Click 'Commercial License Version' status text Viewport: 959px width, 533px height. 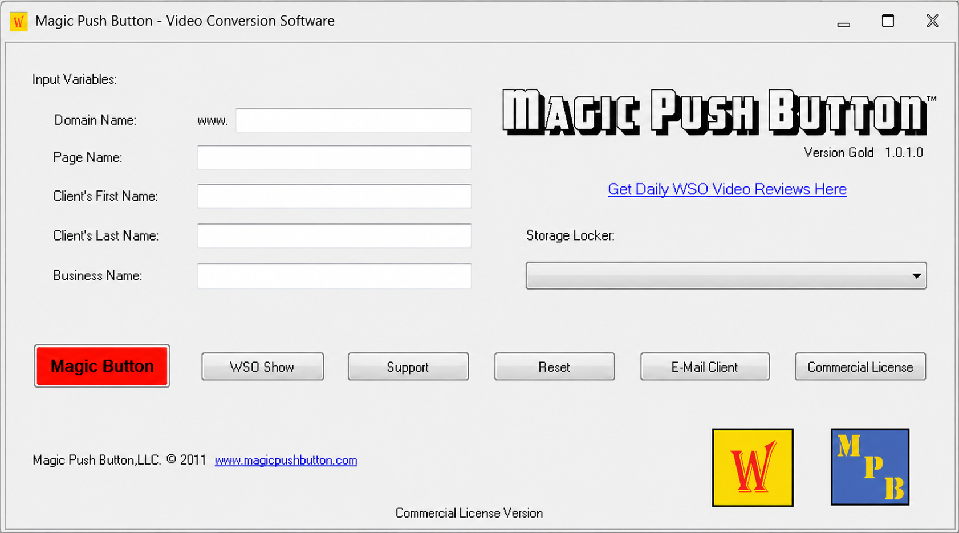(x=469, y=513)
